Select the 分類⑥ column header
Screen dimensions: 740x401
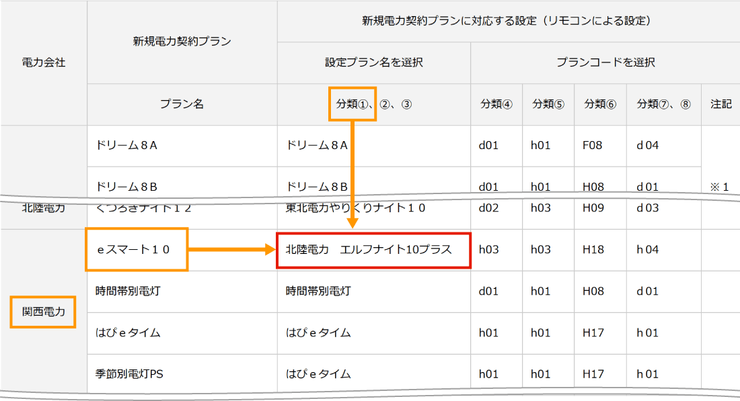click(600, 104)
